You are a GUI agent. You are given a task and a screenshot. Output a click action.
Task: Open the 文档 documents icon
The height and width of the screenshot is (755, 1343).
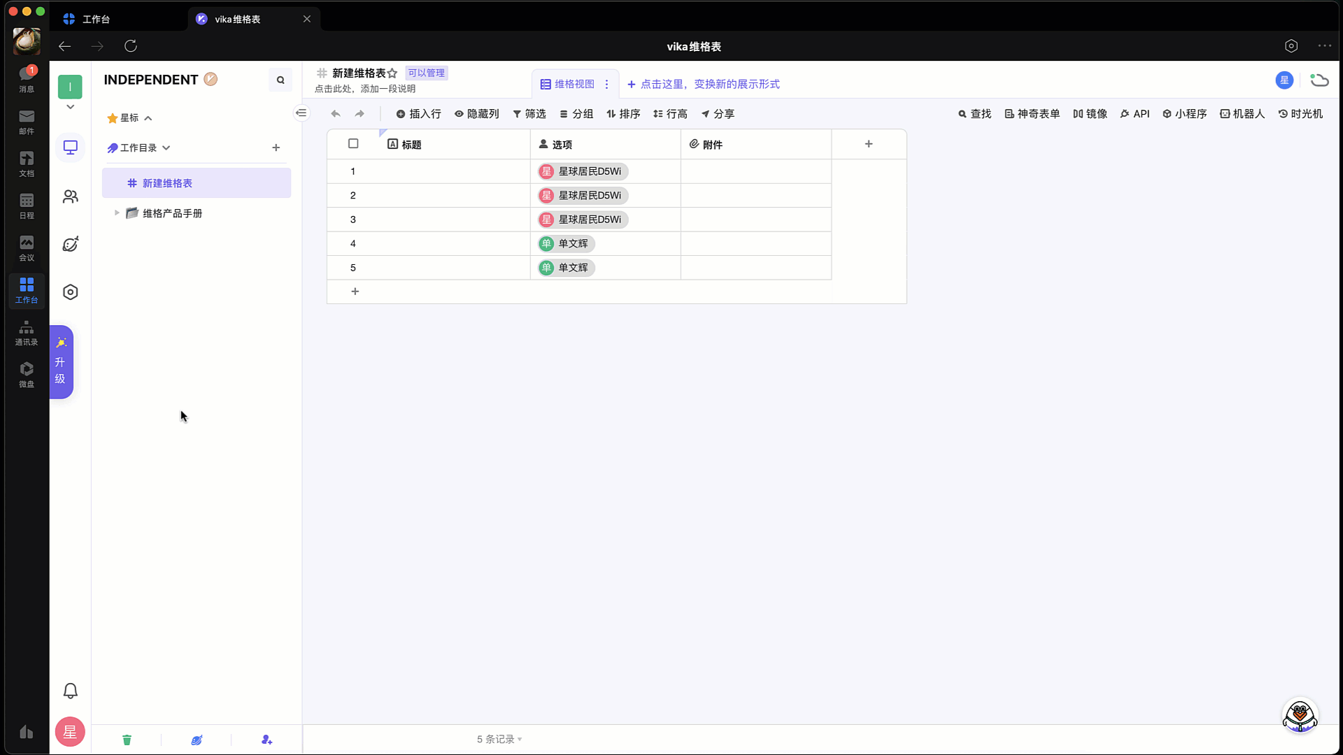(27, 164)
